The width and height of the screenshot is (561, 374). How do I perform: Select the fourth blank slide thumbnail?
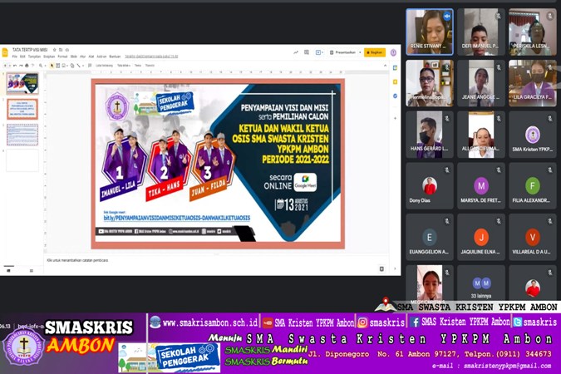pyautogui.click(x=22, y=160)
